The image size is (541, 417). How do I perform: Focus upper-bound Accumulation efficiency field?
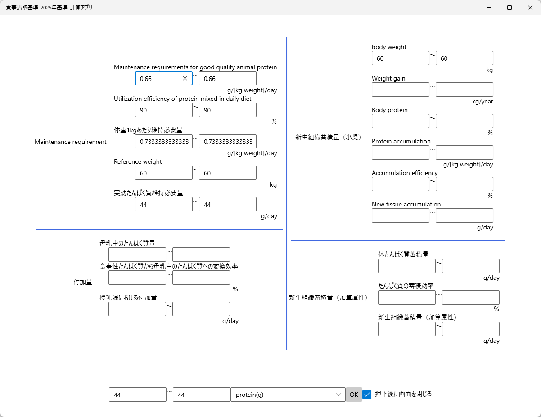tap(464, 184)
